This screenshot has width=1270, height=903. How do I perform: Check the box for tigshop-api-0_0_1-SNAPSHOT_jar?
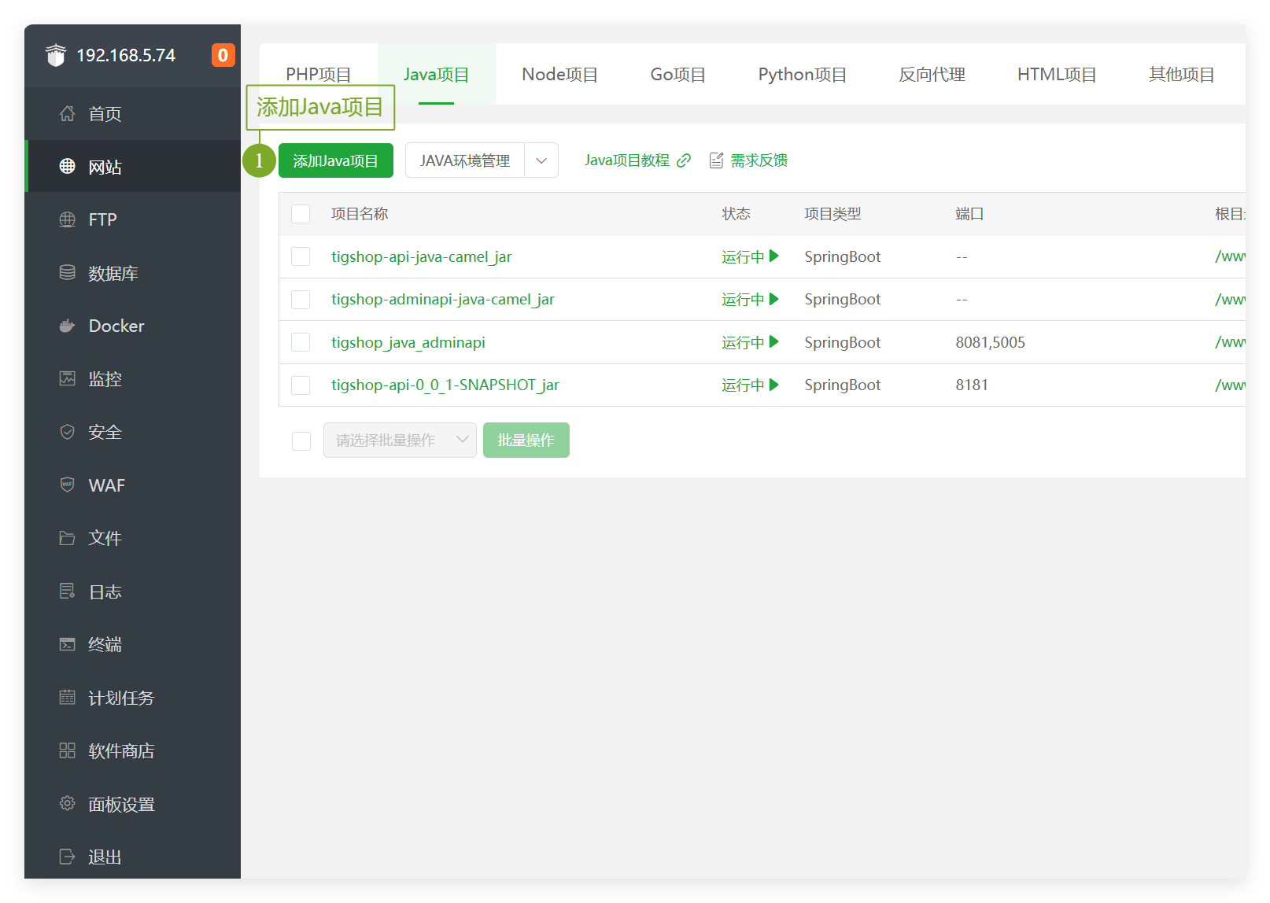tap(301, 385)
